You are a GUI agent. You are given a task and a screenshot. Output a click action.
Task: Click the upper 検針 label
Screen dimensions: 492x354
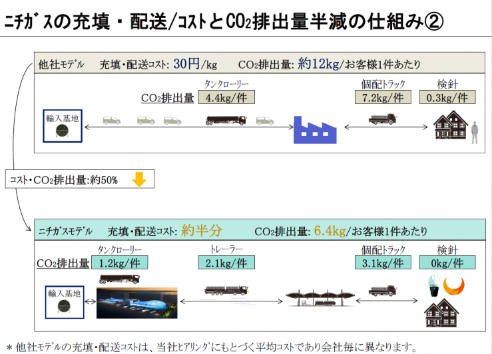coord(447,84)
